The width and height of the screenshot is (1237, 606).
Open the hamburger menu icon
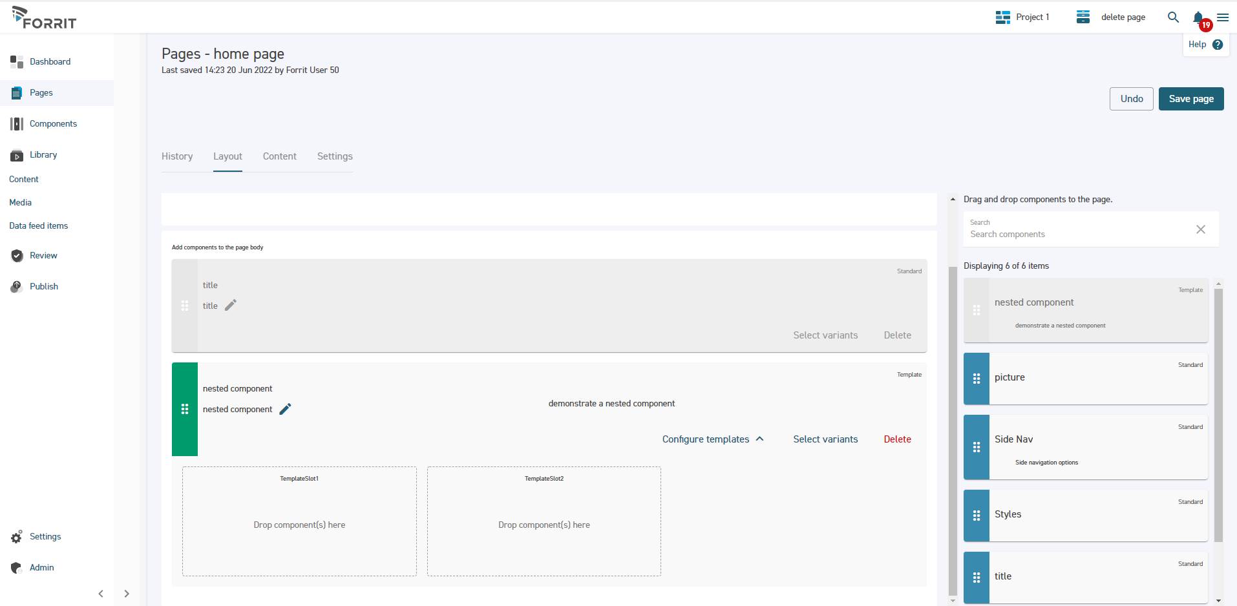pyautogui.click(x=1223, y=17)
